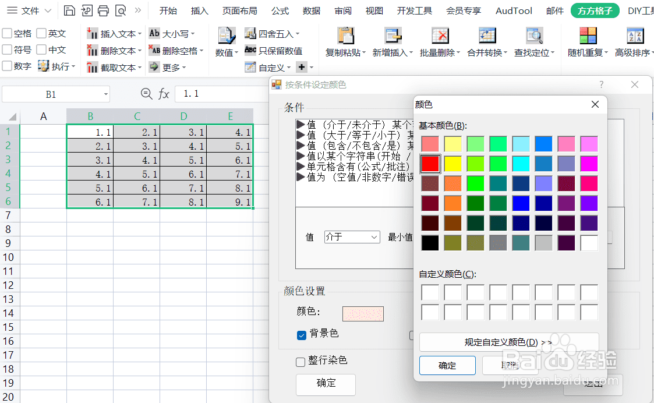Click the select-all corner of the sheet

point(11,116)
